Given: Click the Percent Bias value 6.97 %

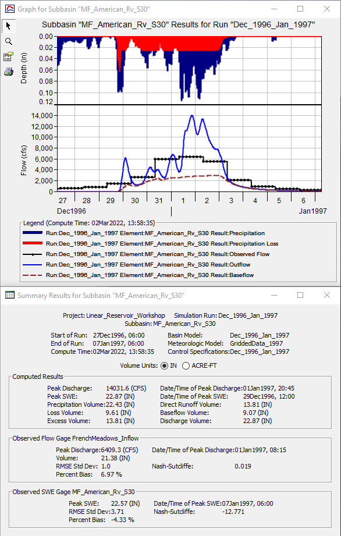Looking at the screenshot, I should (x=111, y=474).
